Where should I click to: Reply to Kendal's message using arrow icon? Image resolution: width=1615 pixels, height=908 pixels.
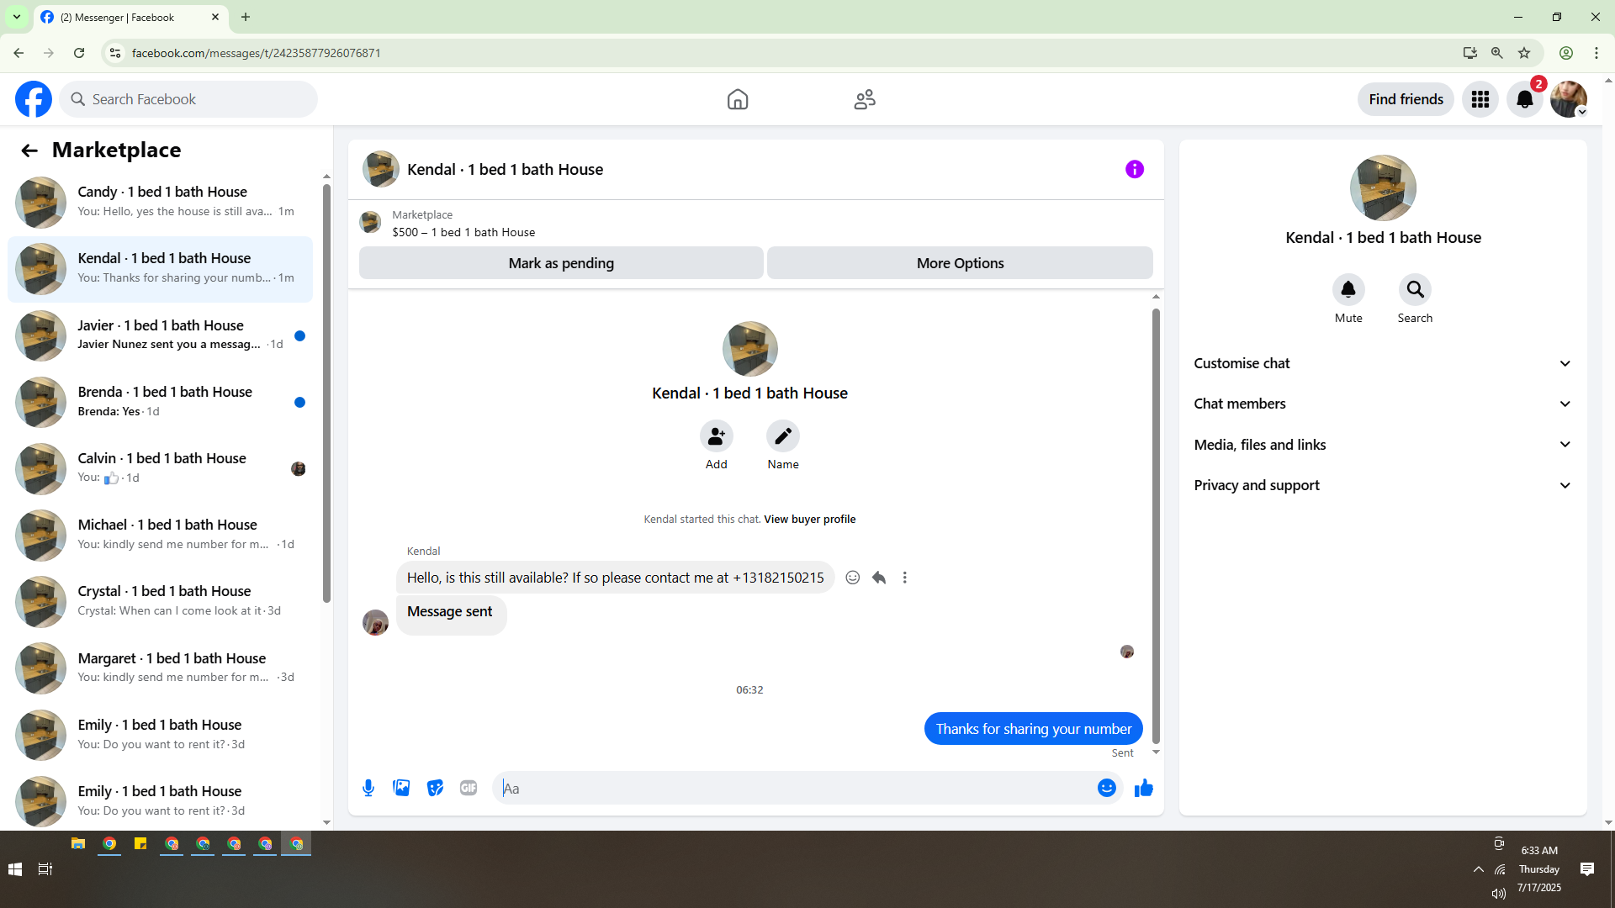point(879,578)
